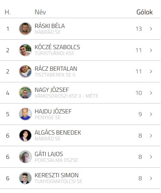Expand Ráski Béla's row with the chevron arrow

point(151,29)
